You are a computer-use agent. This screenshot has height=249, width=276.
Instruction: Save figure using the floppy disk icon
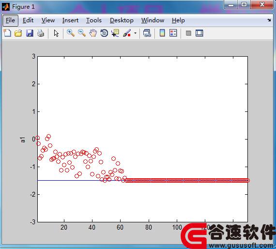point(30,33)
